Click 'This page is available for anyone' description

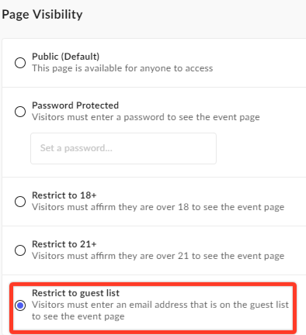tap(123, 68)
